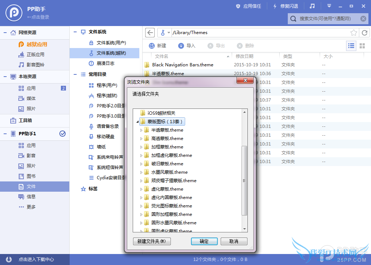Switch to grid thumbnail view
The width and height of the screenshot is (371, 265).
[362, 46]
